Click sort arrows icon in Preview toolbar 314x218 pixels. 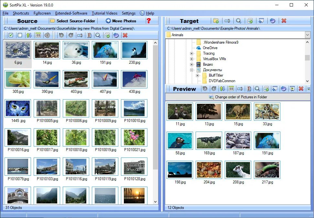(222, 89)
